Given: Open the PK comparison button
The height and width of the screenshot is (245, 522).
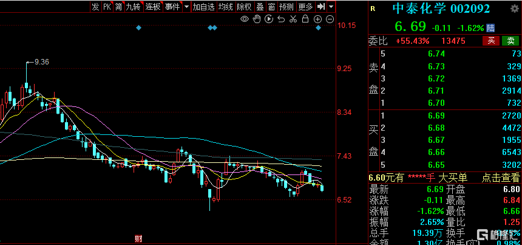Looking at the screenshot, I should point(107,6).
